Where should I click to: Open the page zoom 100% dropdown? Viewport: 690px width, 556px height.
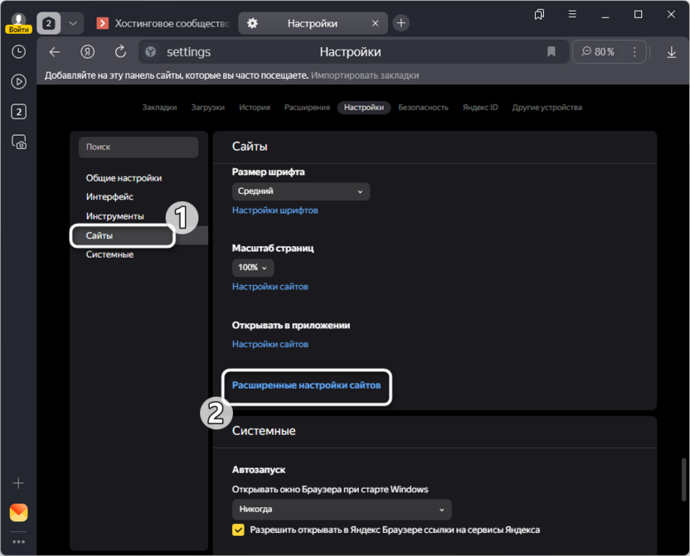point(253,268)
